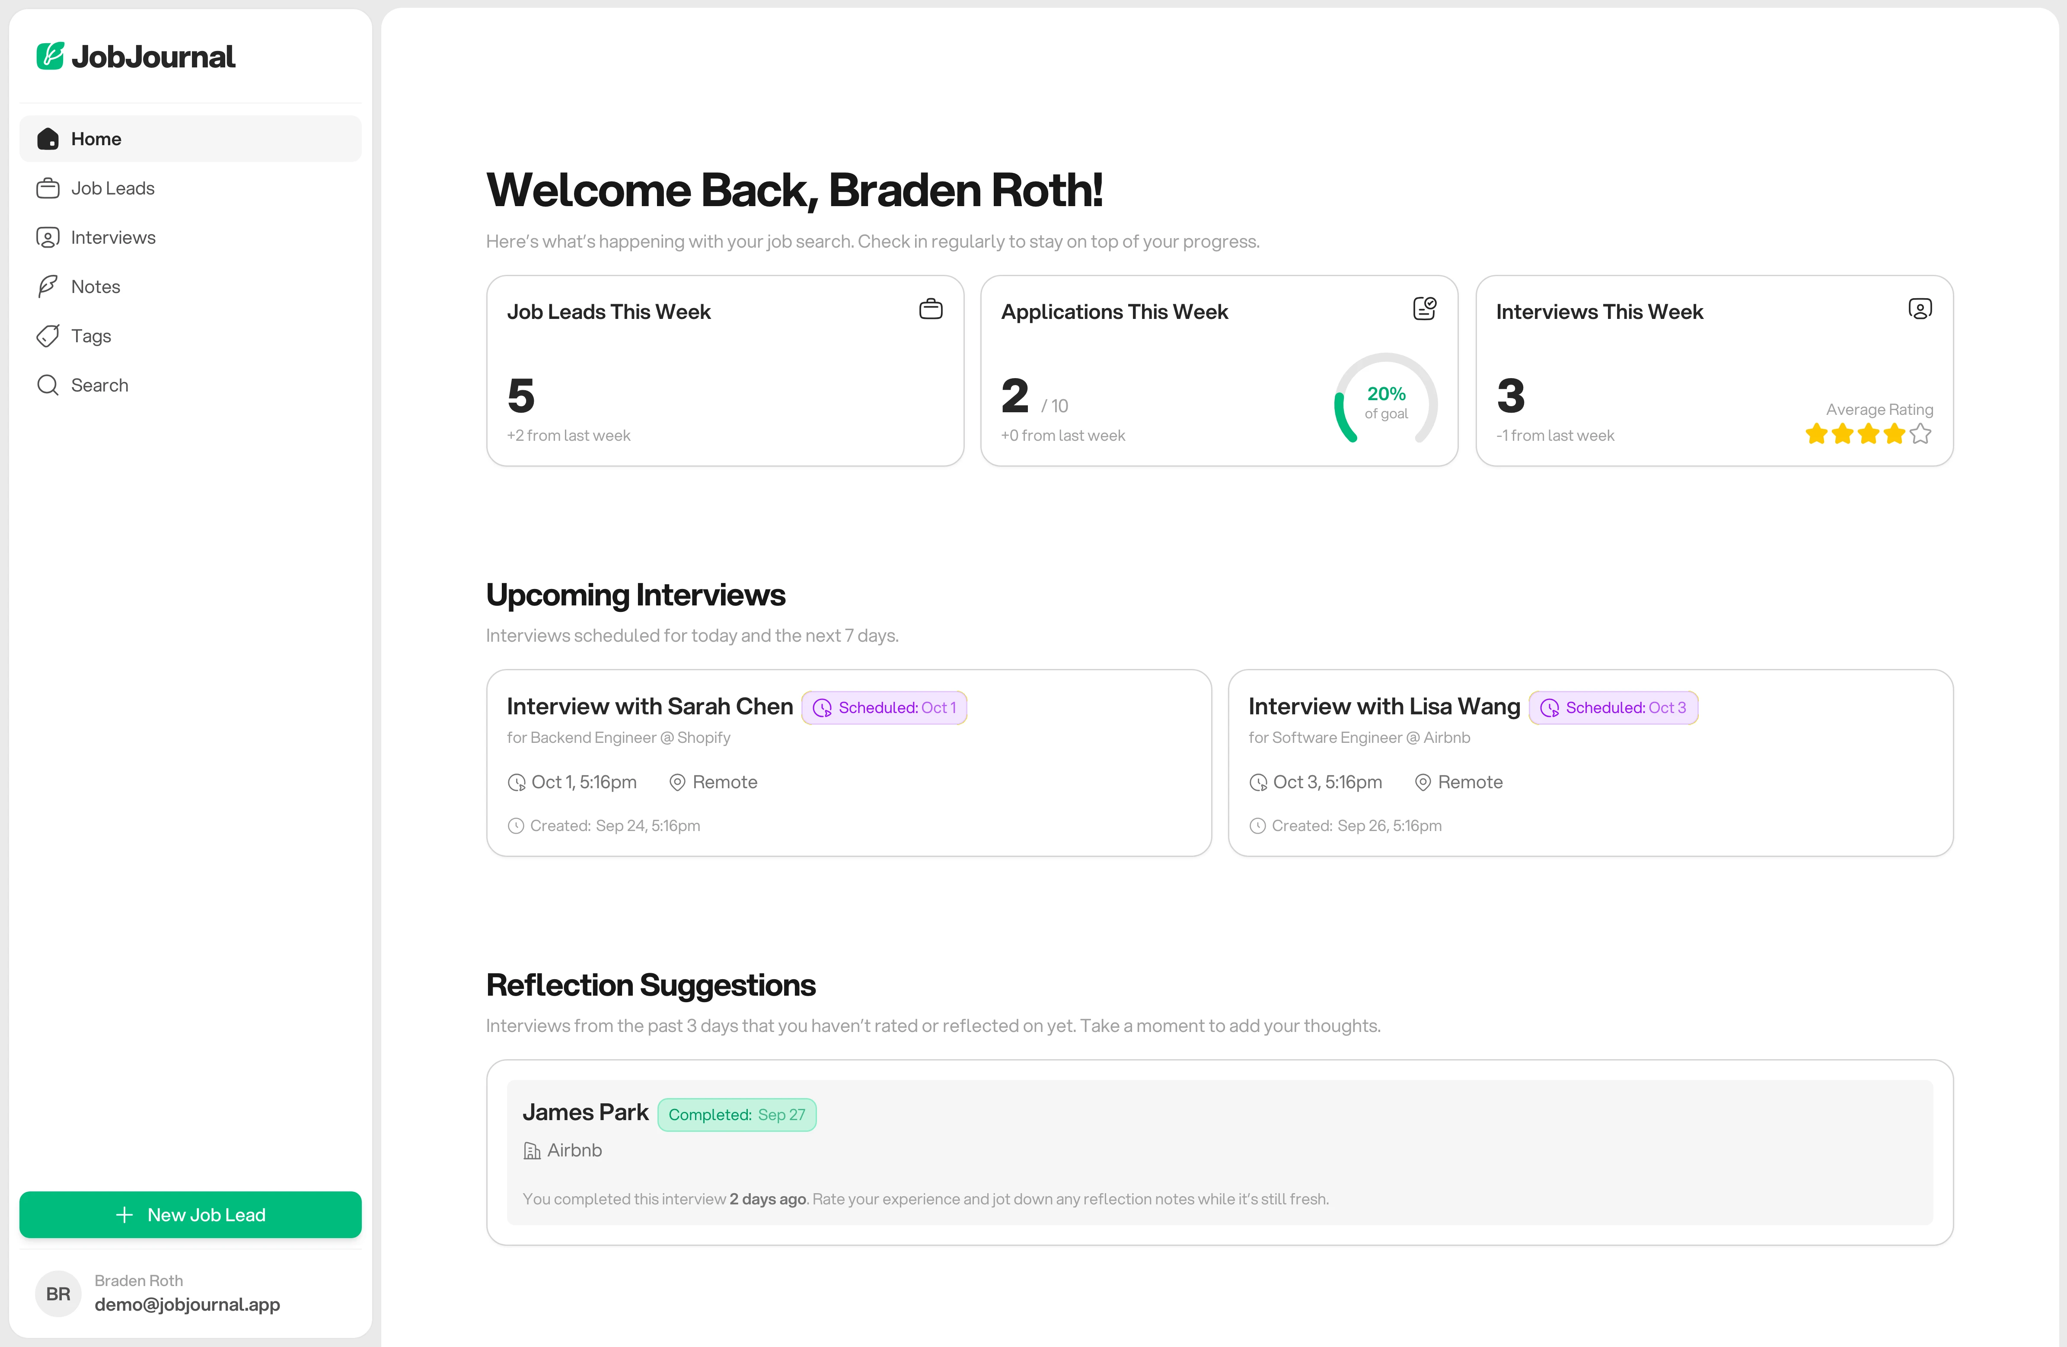Click the Completed: Sep 27 badge
This screenshot has height=1347, width=2067.
click(737, 1115)
